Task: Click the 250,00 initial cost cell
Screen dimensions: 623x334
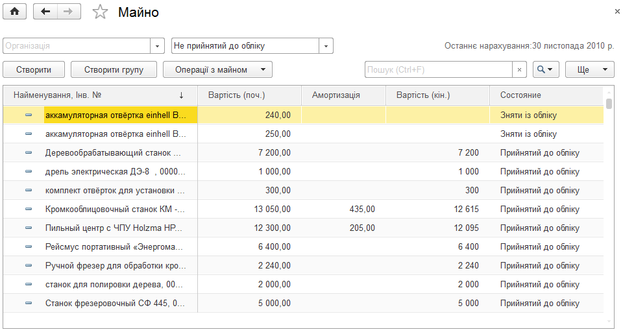Action: point(249,134)
